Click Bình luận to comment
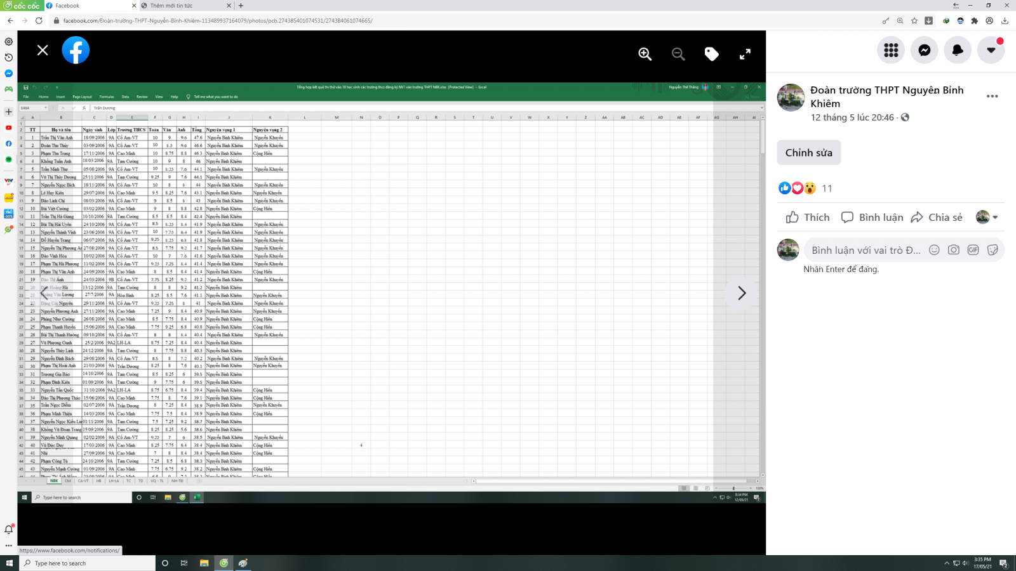 872,218
